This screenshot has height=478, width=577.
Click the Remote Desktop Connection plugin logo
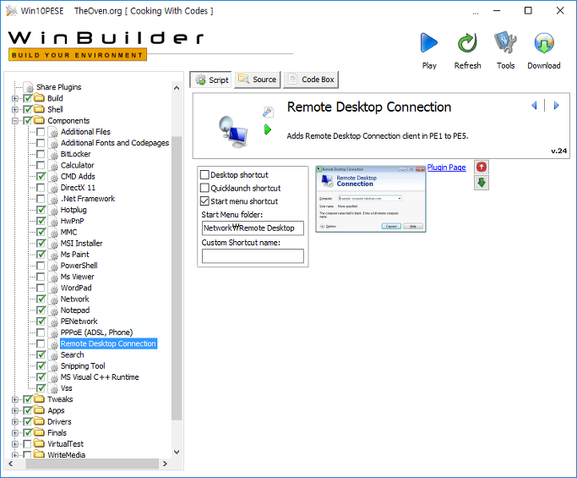233,131
